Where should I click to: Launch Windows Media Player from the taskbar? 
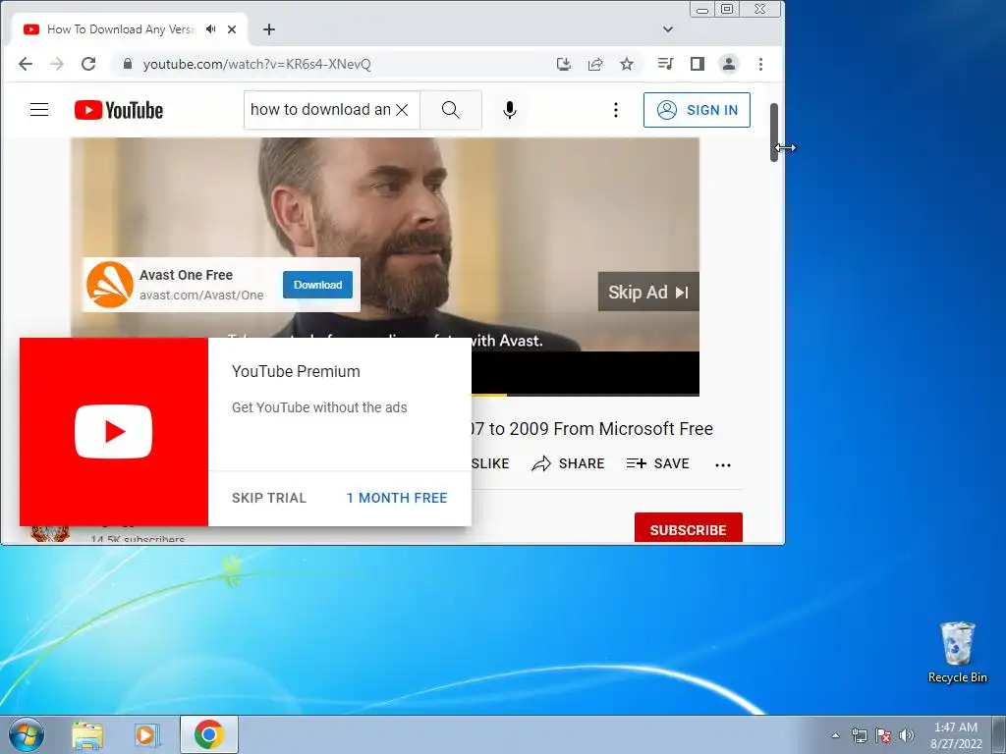pyautogui.click(x=147, y=734)
